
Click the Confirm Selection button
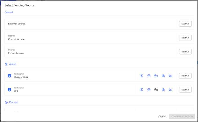click(x=182, y=116)
